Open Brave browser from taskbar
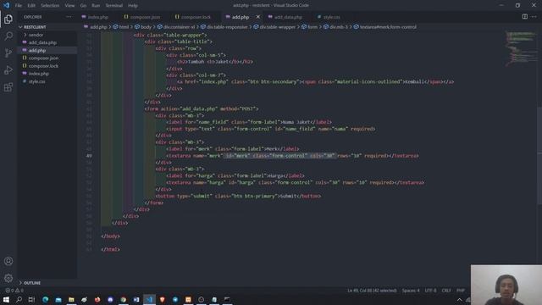542x305 pixels. pos(162,299)
